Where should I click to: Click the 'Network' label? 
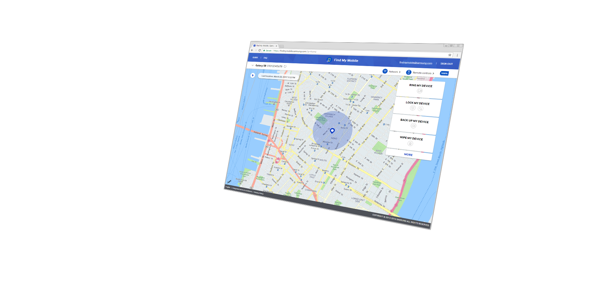393,72
